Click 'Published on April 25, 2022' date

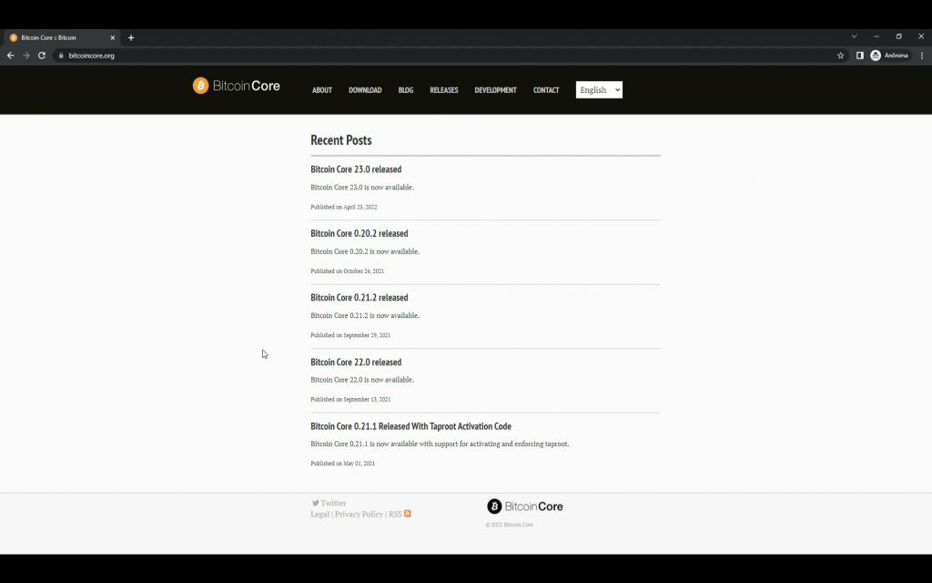343,207
